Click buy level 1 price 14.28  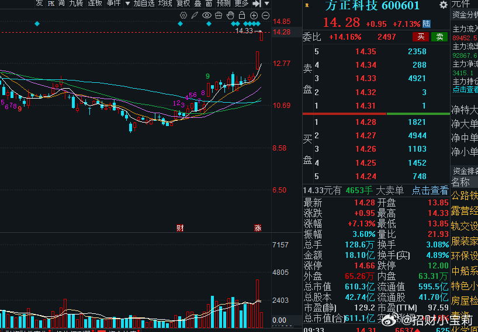365,122
